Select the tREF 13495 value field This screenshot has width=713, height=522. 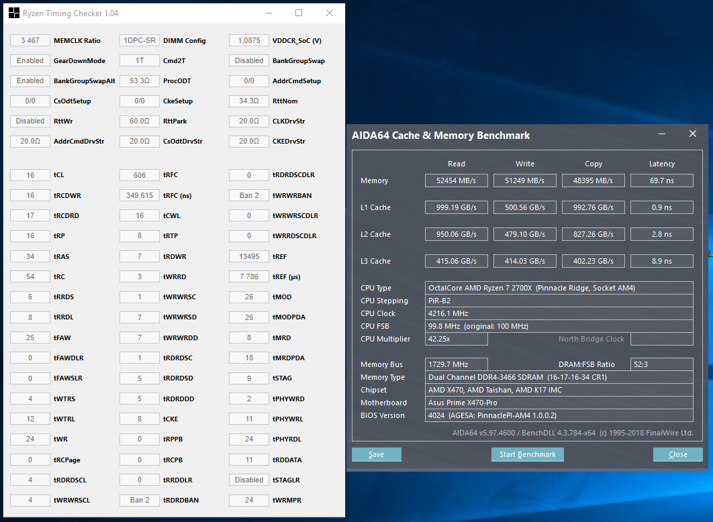point(249,256)
